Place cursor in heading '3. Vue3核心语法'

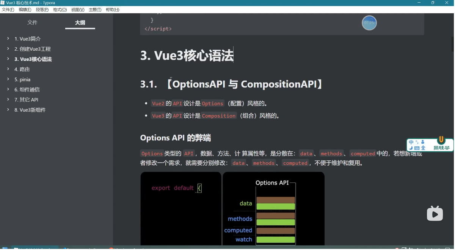pos(187,56)
